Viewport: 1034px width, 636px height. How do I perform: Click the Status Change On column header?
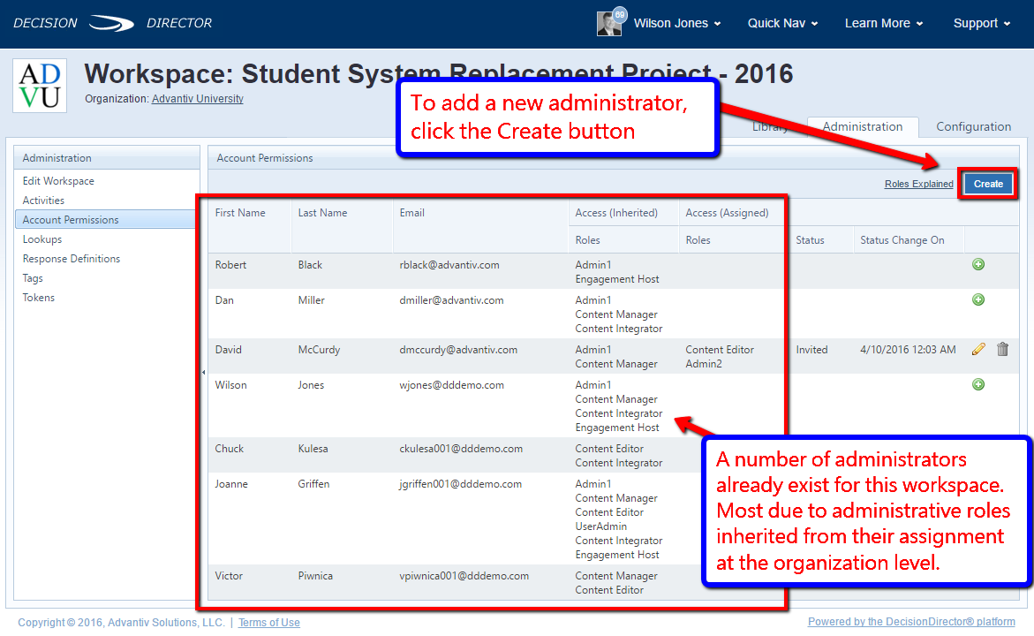click(902, 240)
